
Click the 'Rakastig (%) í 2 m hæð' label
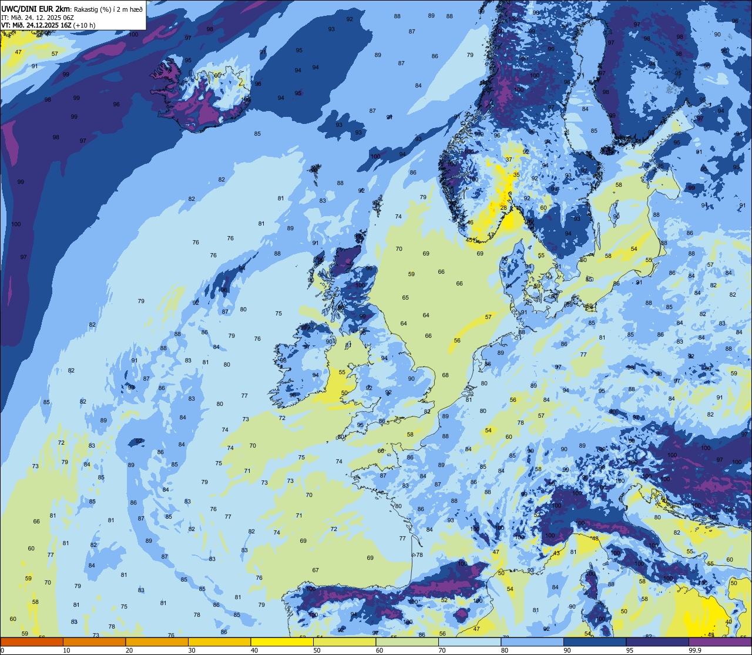tap(108, 9)
